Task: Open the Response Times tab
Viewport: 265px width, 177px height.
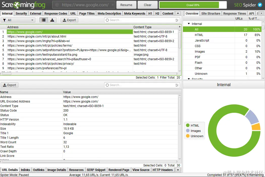Action: [234, 14]
